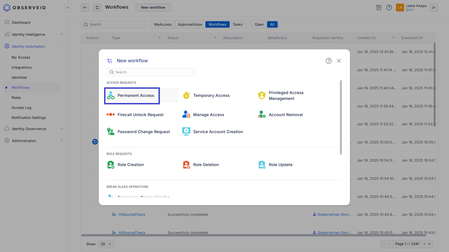Select the Temporary Access clock icon
This screenshot has height=252, width=449.
click(x=186, y=95)
